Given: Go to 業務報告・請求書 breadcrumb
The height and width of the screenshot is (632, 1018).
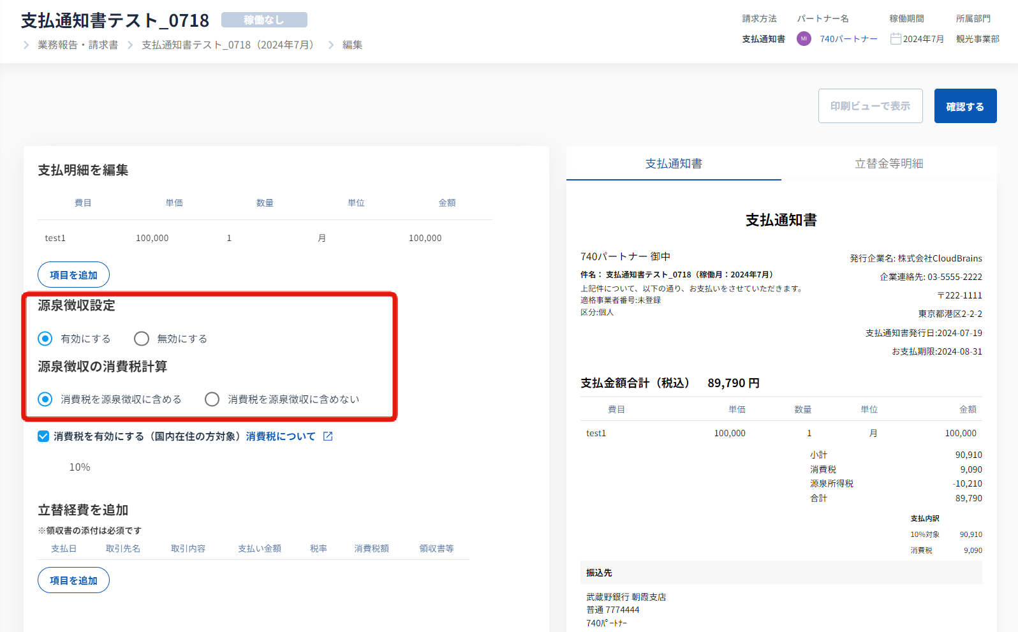Looking at the screenshot, I should [x=78, y=45].
